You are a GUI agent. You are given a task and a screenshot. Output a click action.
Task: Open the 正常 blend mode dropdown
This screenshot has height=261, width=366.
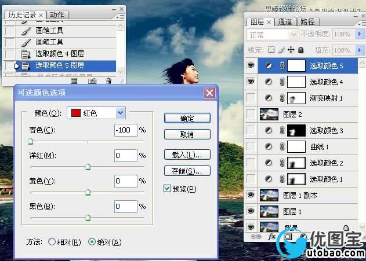tap(272, 35)
